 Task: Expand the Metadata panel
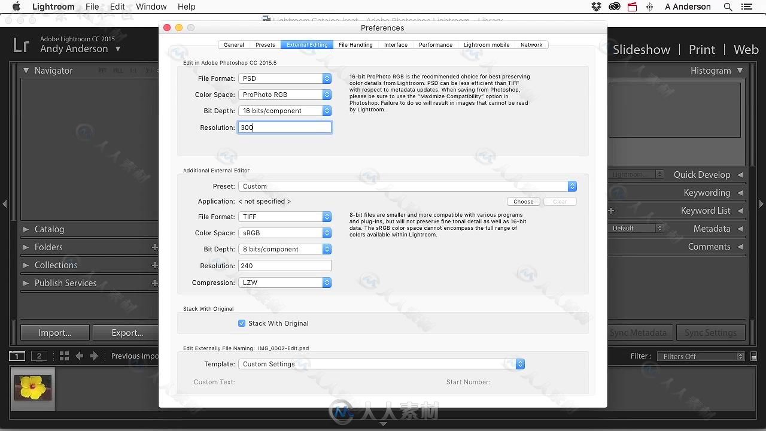[x=740, y=229]
